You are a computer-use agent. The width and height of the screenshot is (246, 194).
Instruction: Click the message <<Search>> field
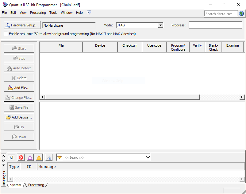pyautogui.click(x=104, y=157)
